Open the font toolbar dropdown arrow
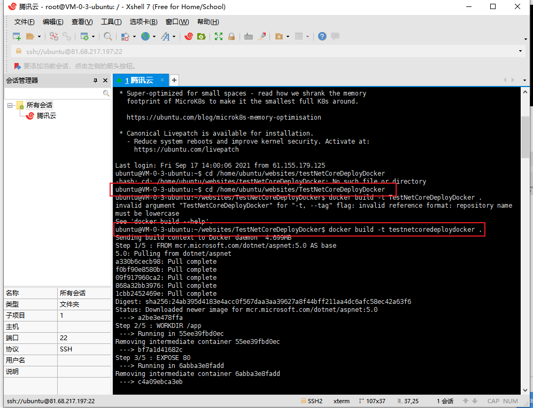The image size is (533, 408). click(x=174, y=37)
